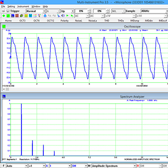Screen dimensions: 168x168
Task: Expand the Amplitude Spectrum mode dropdown
Action: coord(134,166)
